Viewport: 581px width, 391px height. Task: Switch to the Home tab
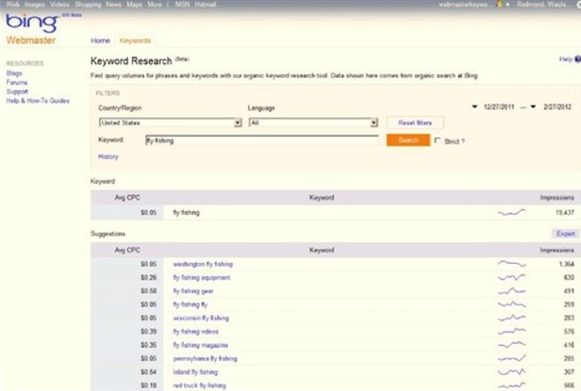click(x=100, y=41)
